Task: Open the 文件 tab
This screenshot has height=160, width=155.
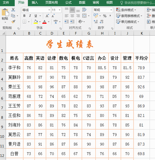Action: [x=6, y=2]
